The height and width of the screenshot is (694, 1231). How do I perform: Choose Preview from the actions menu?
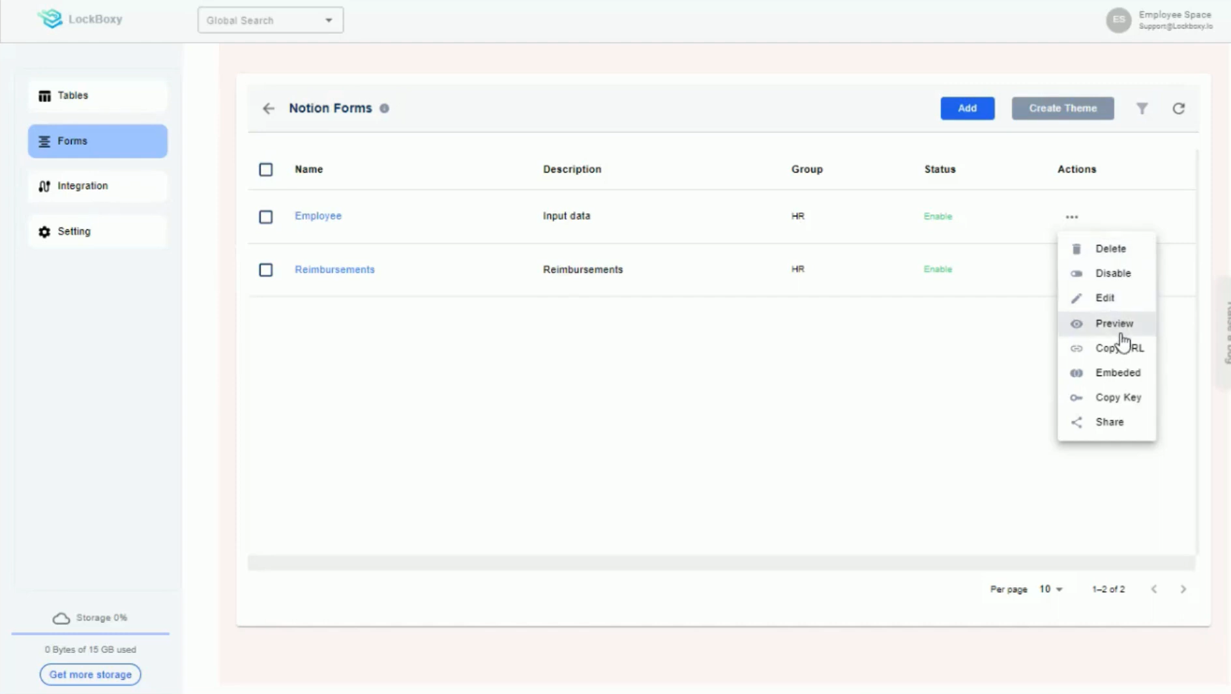1107,324
